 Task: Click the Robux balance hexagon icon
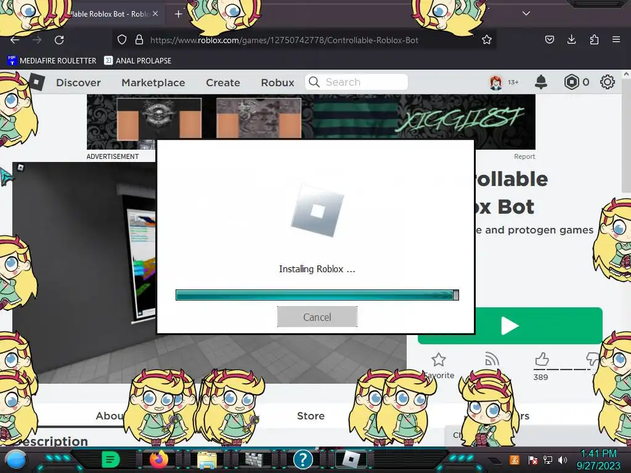click(571, 82)
